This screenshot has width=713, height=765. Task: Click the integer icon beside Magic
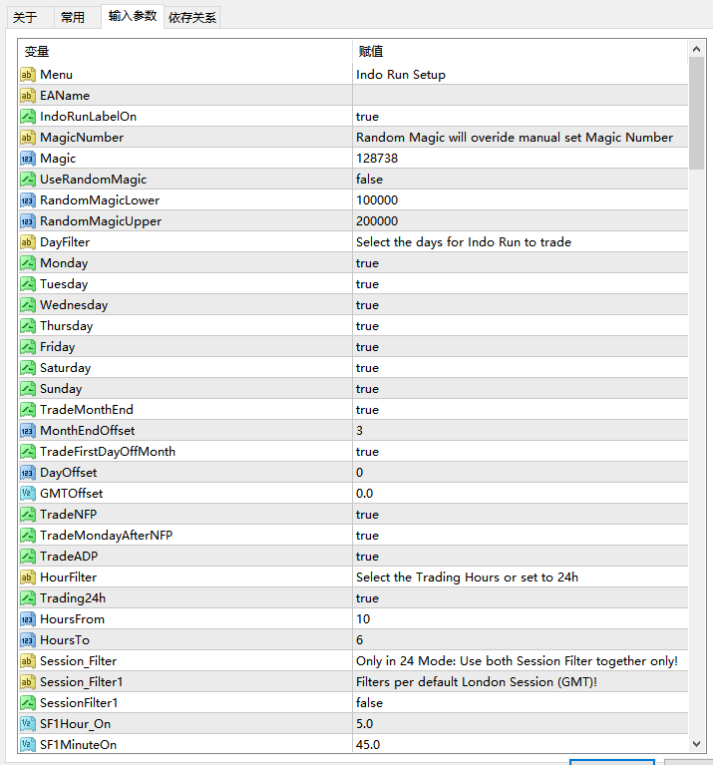(28, 159)
